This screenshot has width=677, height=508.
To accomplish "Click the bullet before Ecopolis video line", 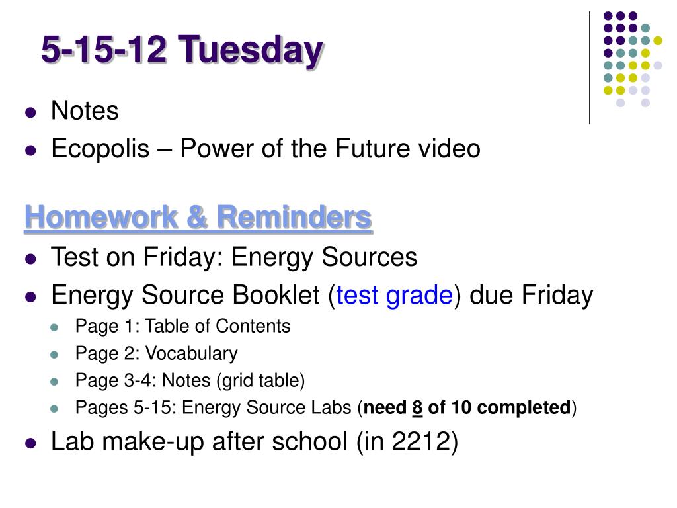I will click(x=30, y=151).
